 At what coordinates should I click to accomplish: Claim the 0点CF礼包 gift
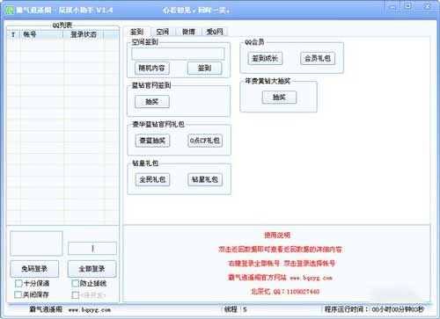pyautogui.click(x=205, y=141)
